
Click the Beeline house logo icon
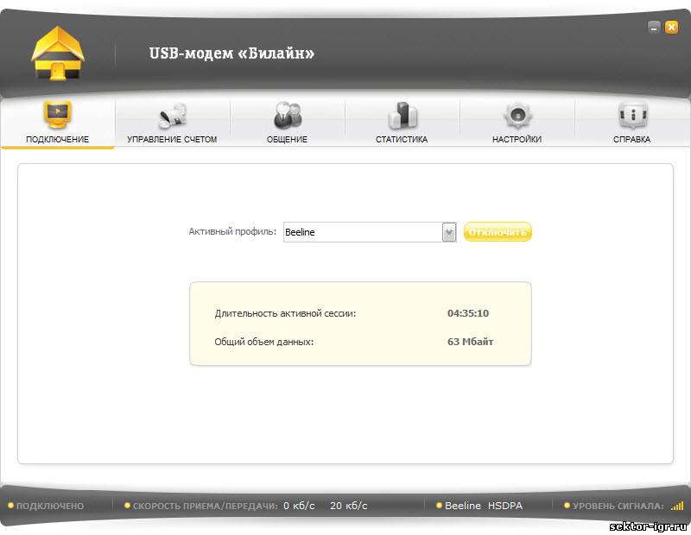58,53
